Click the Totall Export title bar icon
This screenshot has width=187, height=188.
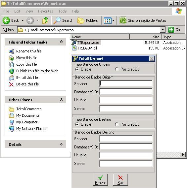[75, 59]
